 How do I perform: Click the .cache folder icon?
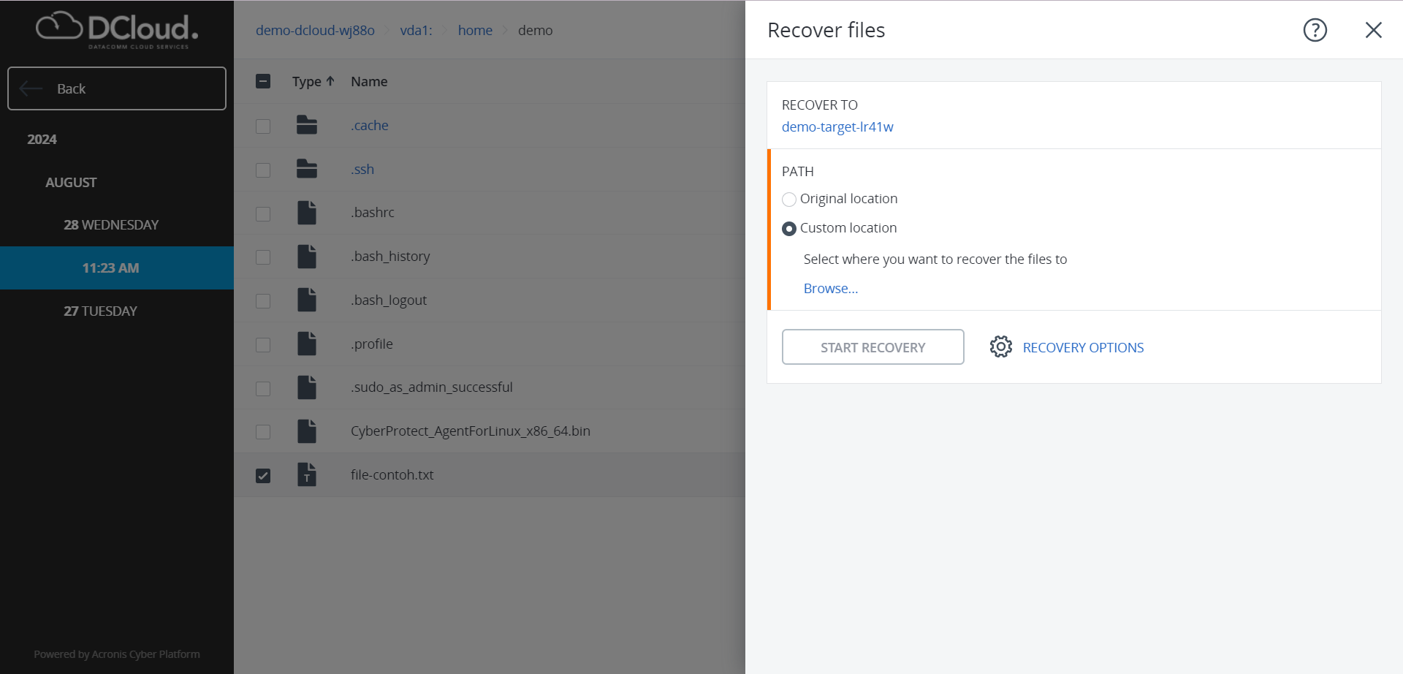pyautogui.click(x=307, y=125)
